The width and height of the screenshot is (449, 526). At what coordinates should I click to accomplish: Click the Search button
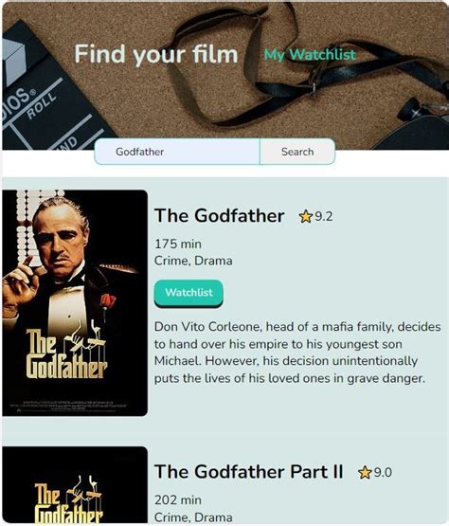click(297, 152)
